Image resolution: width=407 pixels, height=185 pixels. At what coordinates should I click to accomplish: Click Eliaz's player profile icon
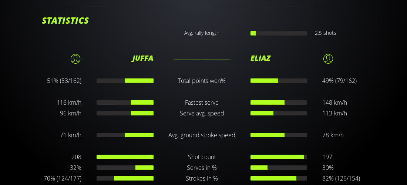point(328,58)
